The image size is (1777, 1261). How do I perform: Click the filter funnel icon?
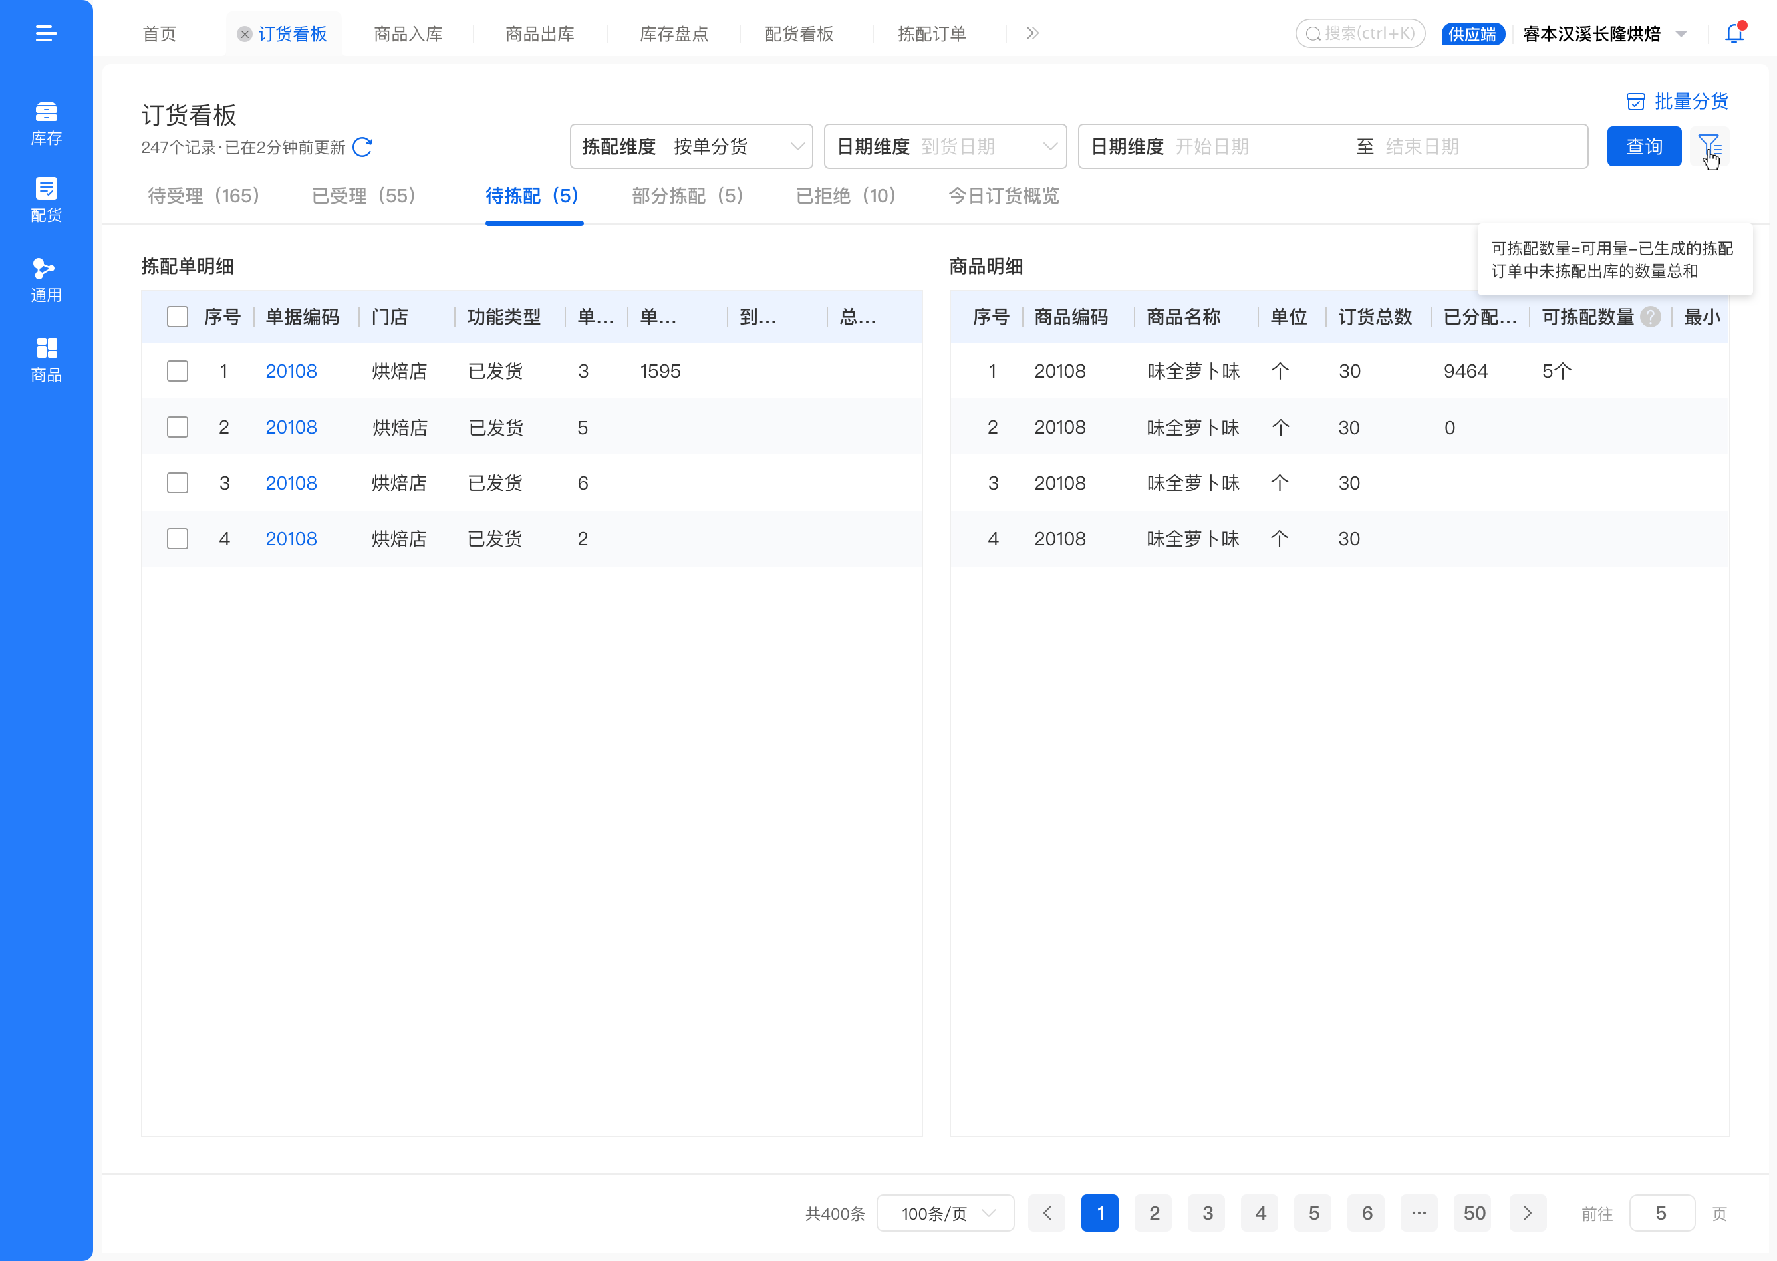1709,146
